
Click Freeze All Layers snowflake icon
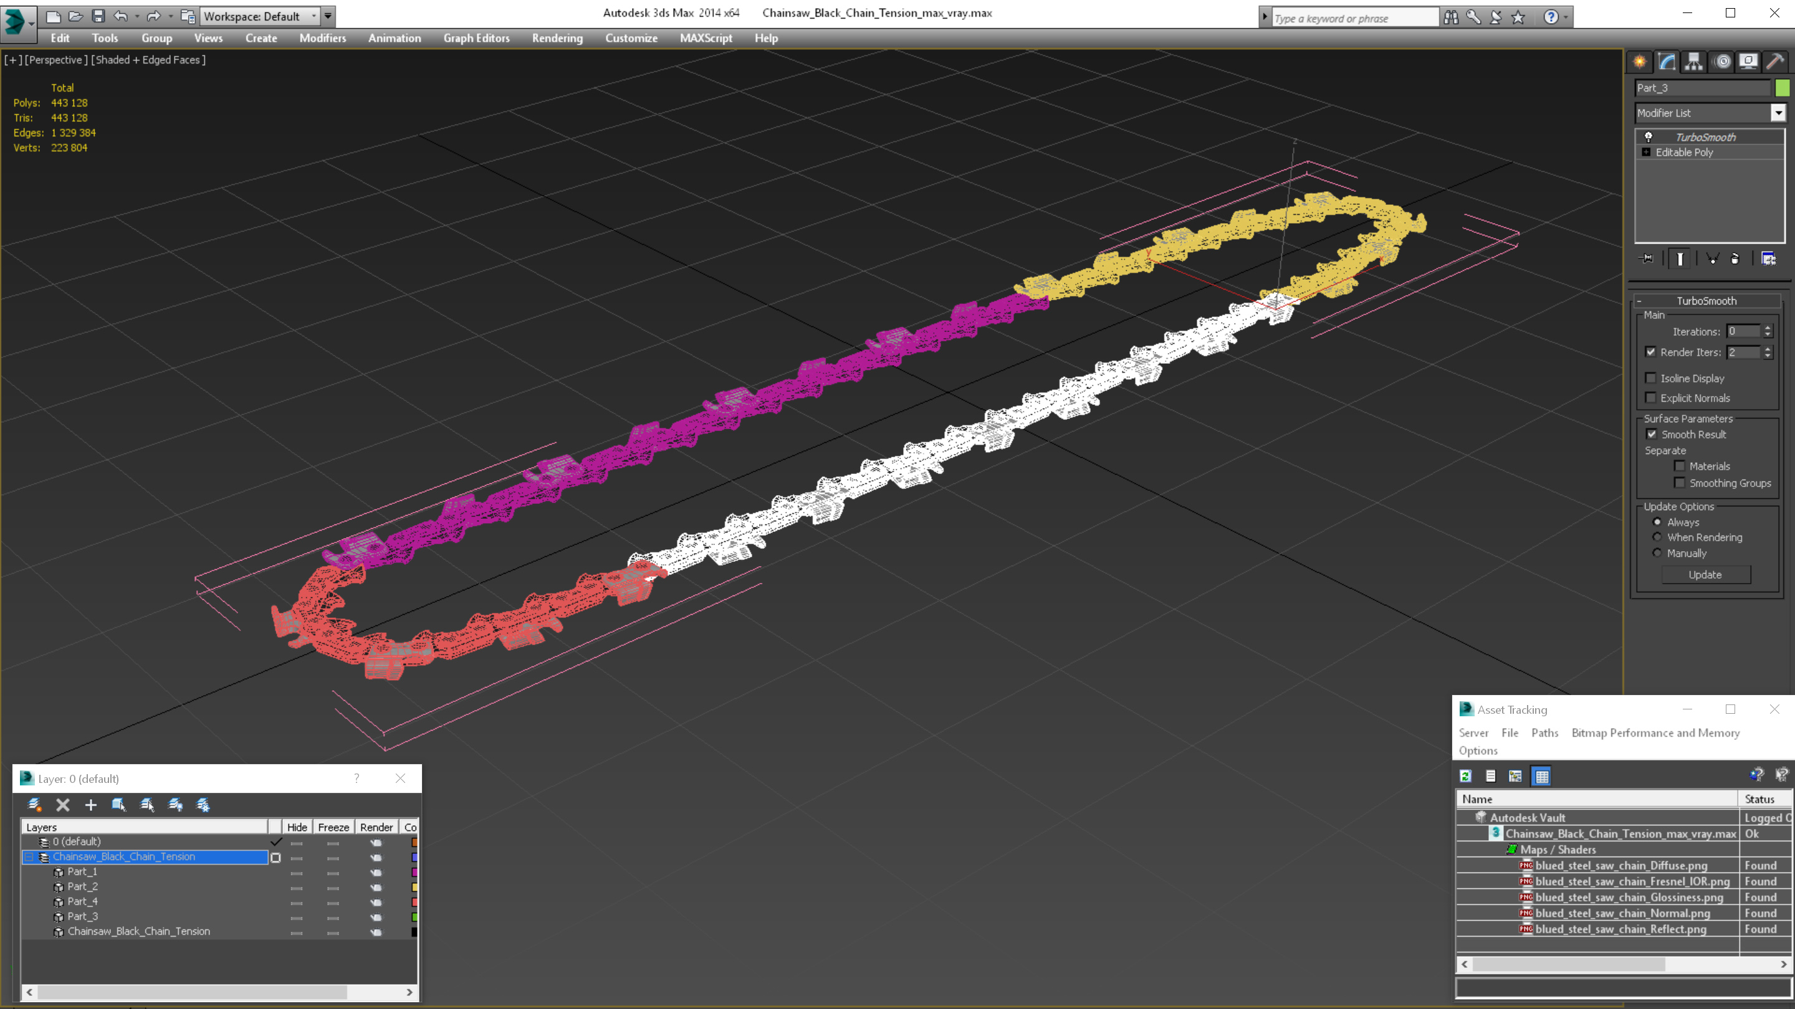coord(203,805)
